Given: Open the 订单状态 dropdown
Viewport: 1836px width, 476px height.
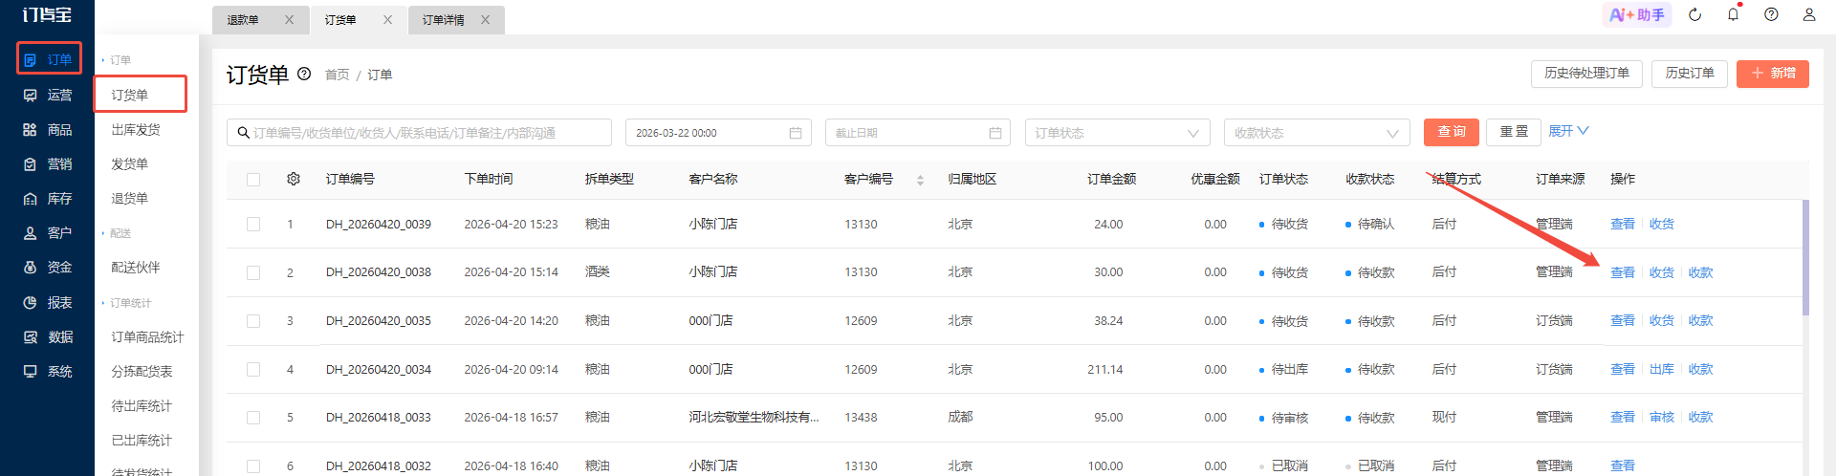Looking at the screenshot, I should pyautogui.click(x=1117, y=133).
